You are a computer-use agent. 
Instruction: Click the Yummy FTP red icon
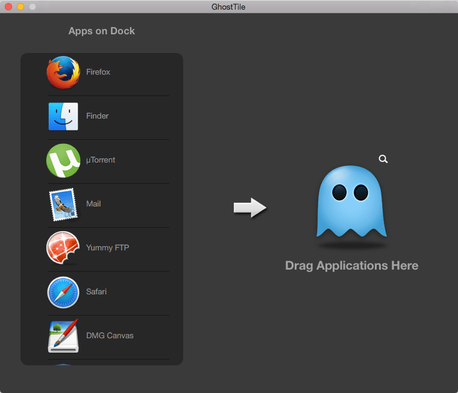click(x=63, y=248)
